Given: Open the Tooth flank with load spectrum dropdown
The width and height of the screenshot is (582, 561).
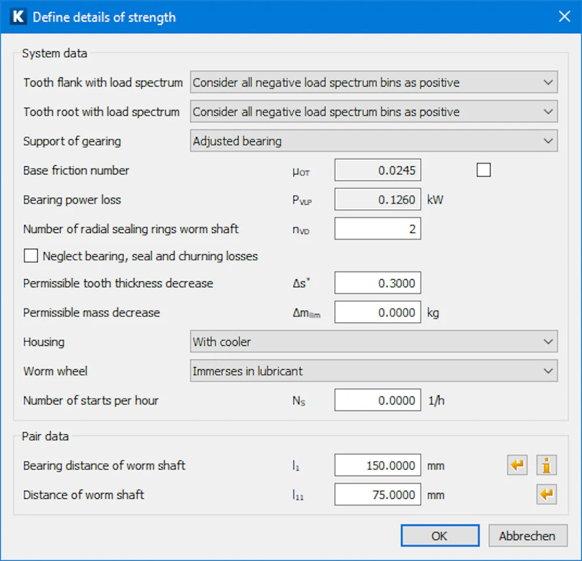Looking at the screenshot, I should tap(374, 83).
